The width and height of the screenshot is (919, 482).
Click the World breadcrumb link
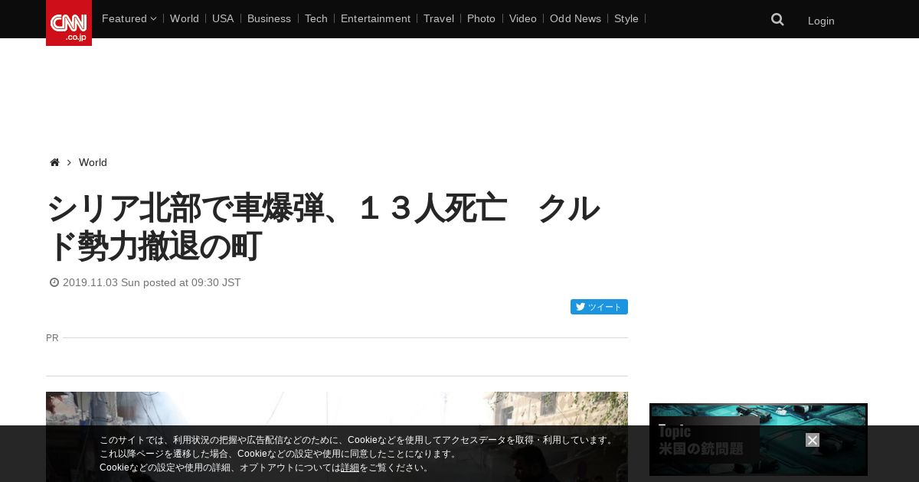(x=93, y=162)
